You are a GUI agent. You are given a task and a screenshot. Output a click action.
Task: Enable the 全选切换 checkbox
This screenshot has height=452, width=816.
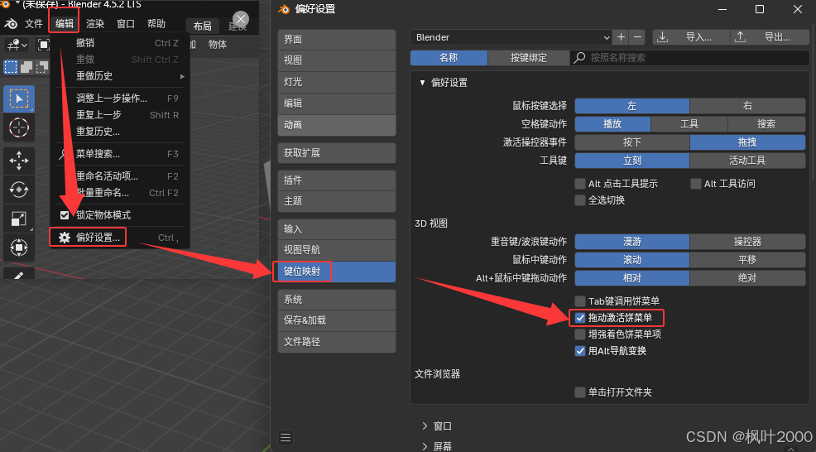point(580,200)
